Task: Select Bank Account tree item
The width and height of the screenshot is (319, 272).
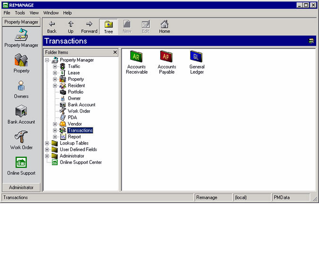Action: tap(82, 105)
